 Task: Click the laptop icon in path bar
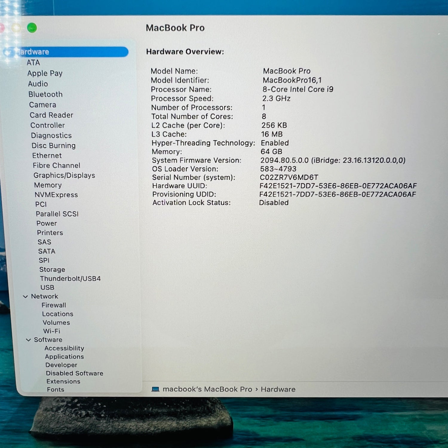click(x=155, y=389)
